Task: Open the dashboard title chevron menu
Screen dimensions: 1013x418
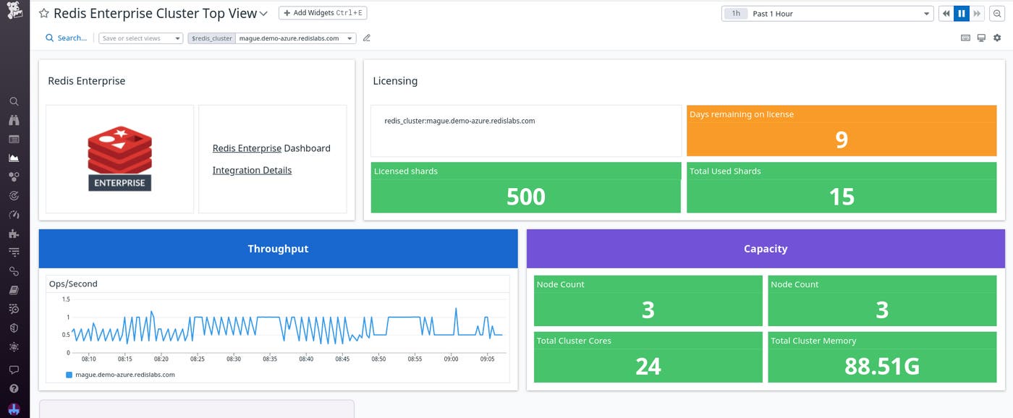Action: point(263,13)
